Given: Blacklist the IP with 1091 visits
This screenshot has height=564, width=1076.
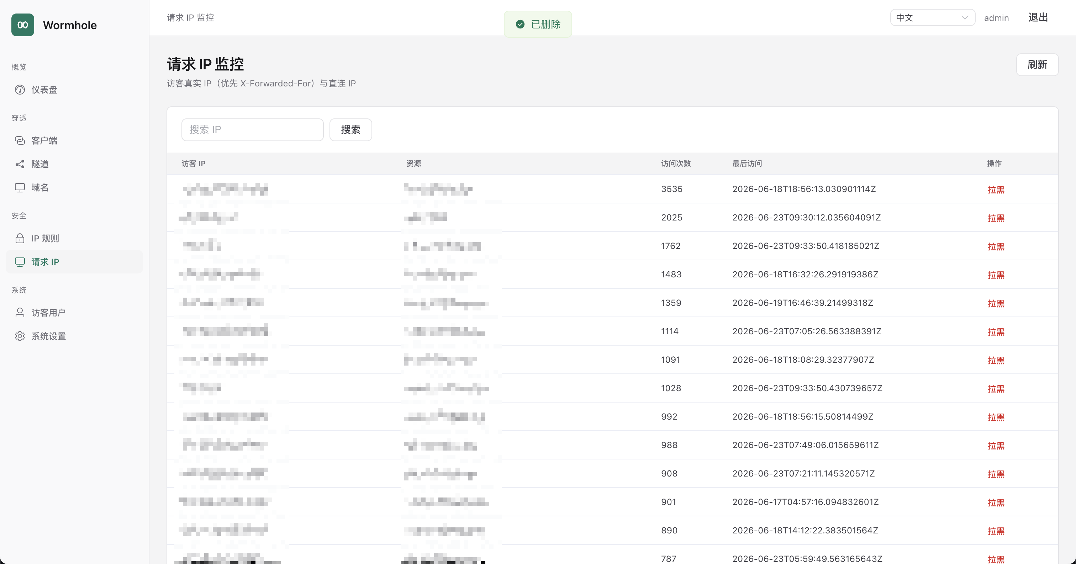Looking at the screenshot, I should [x=996, y=360].
